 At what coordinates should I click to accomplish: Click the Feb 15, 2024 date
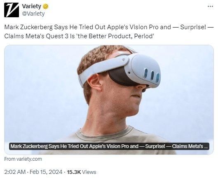point(46,172)
